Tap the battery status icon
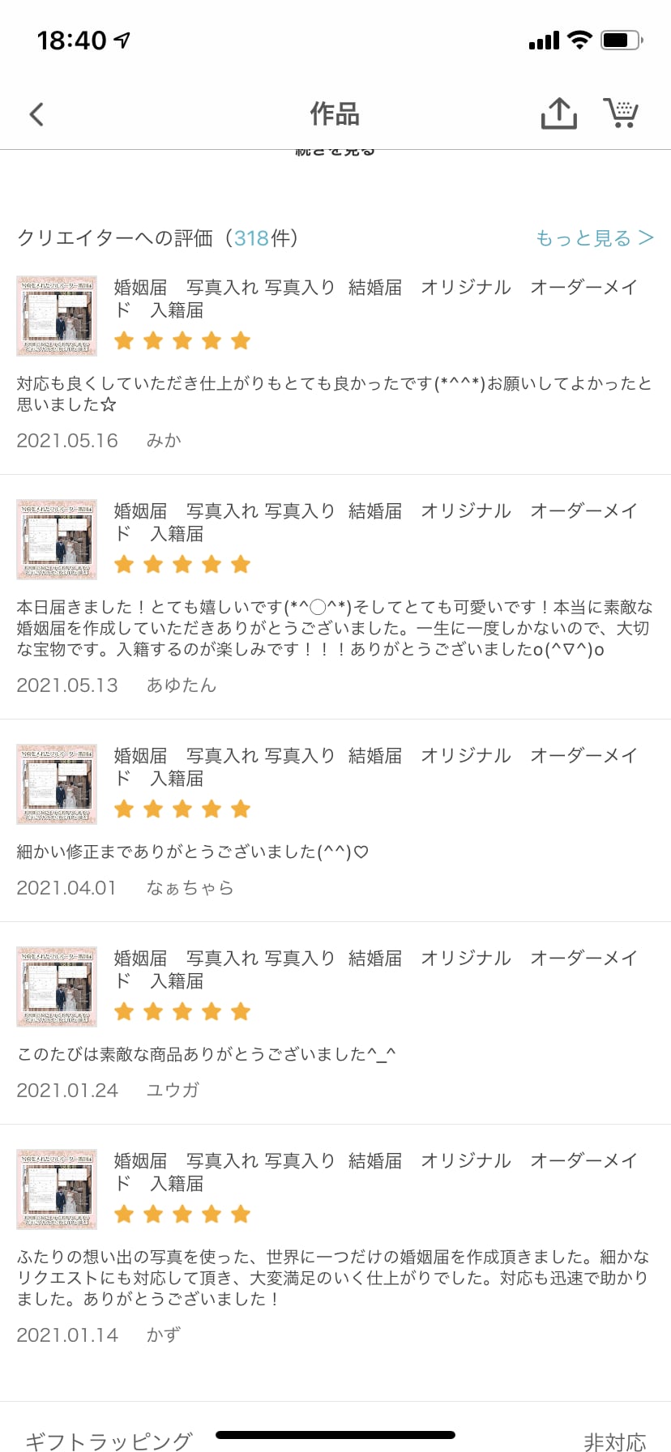The width and height of the screenshot is (671, 1452). (621, 40)
